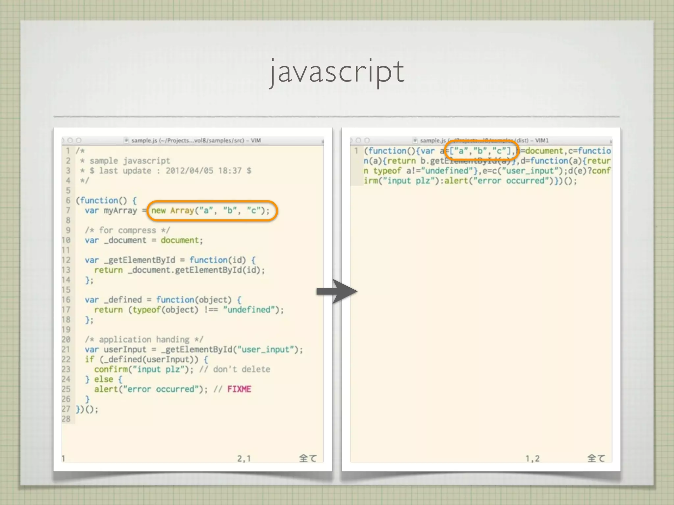Image resolution: width=674 pixels, height=505 pixels.
Task: Click line number 1 in right VIM1 gutter
Action: 356,151
